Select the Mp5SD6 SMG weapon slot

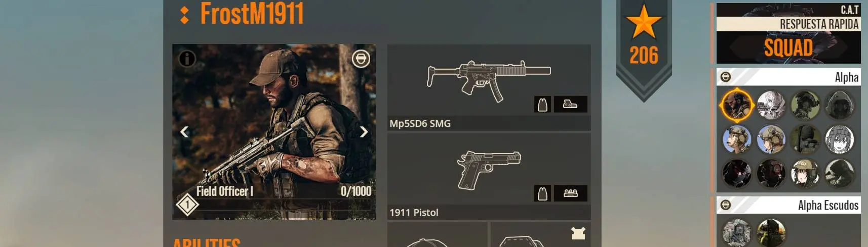tap(489, 88)
